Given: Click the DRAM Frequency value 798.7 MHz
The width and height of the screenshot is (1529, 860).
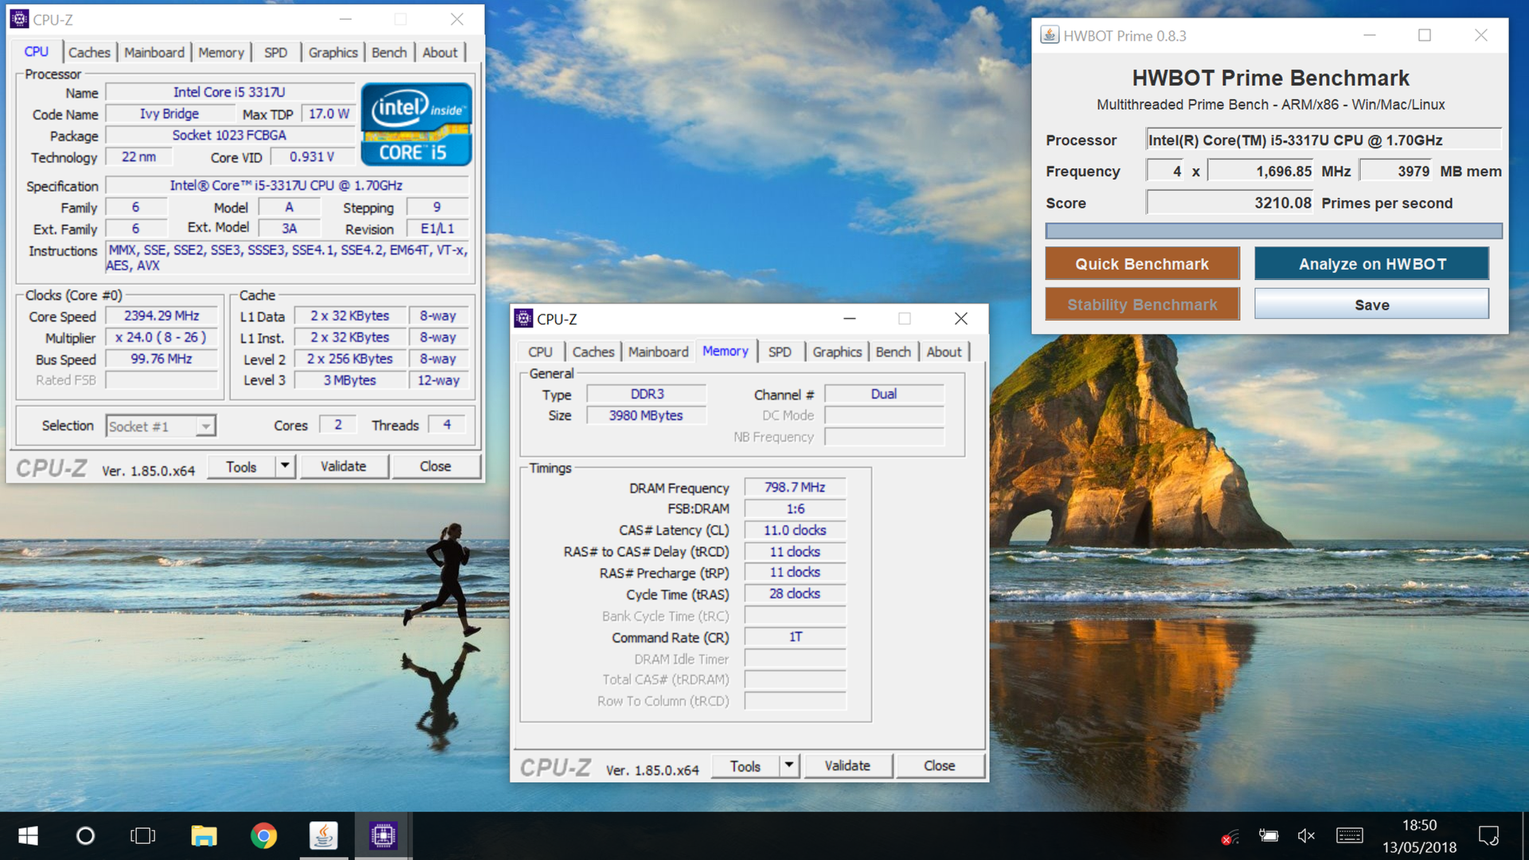Looking at the screenshot, I should (x=795, y=487).
